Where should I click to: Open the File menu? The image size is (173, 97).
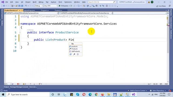6,2
